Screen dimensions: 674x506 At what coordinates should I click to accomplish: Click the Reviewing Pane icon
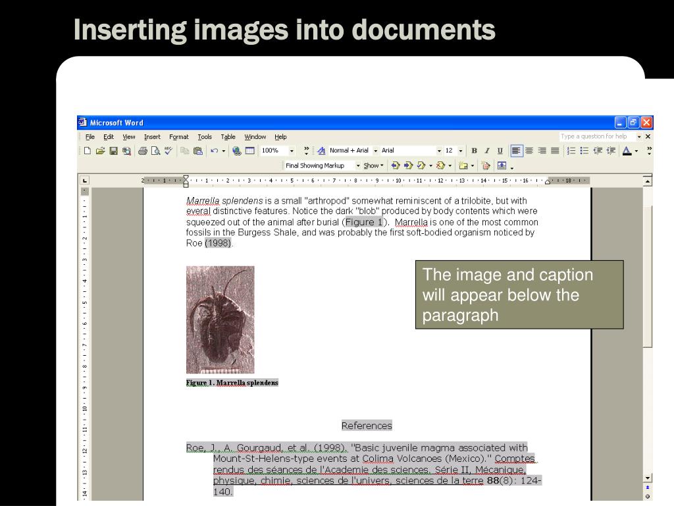point(502,165)
